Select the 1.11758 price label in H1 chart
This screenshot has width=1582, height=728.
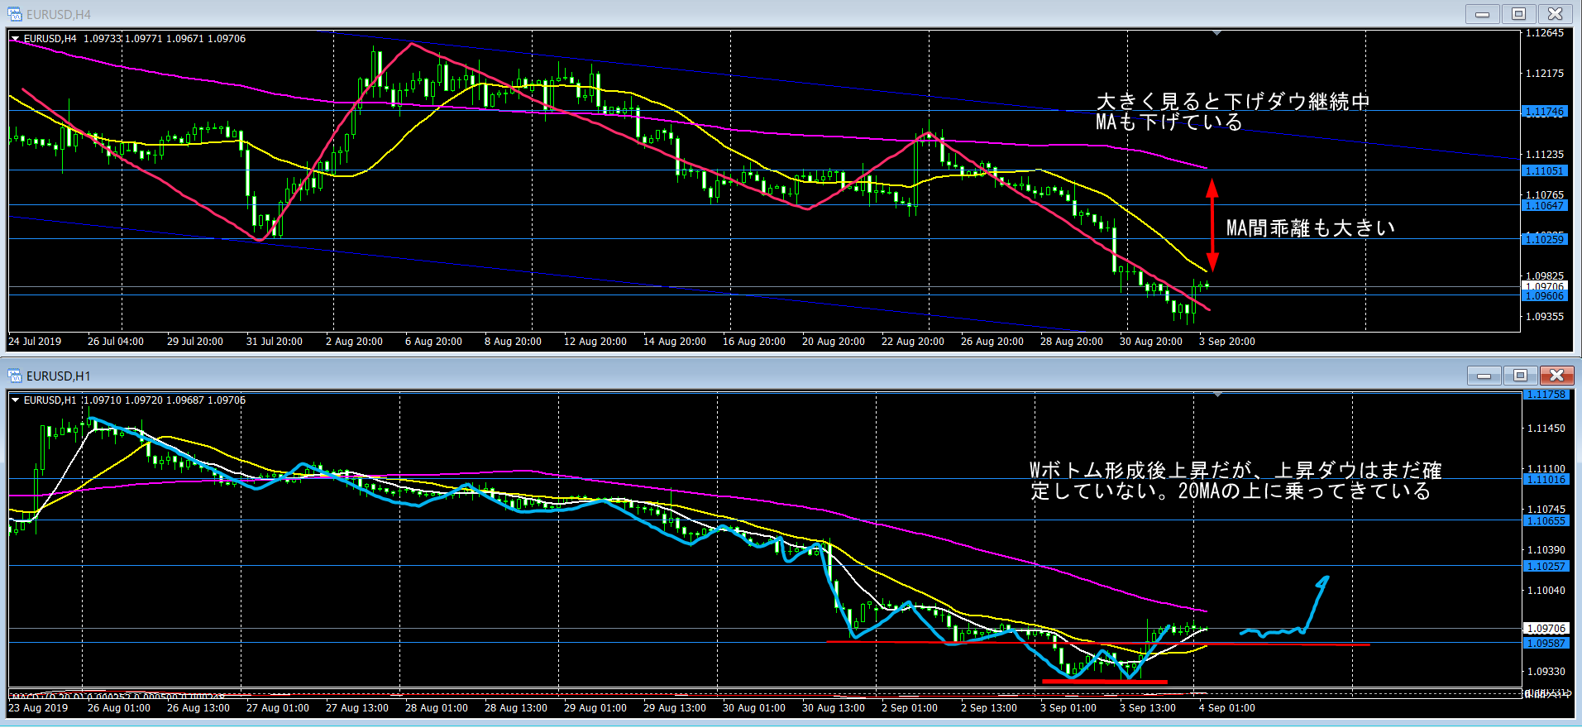(x=1546, y=395)
